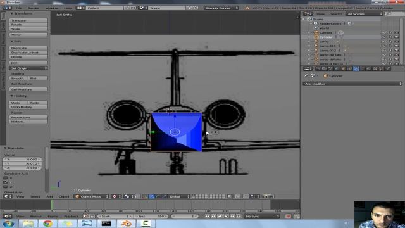Click the Smooth shading button
This screenshot has width=405, height=228.
[x=18, y=78]
